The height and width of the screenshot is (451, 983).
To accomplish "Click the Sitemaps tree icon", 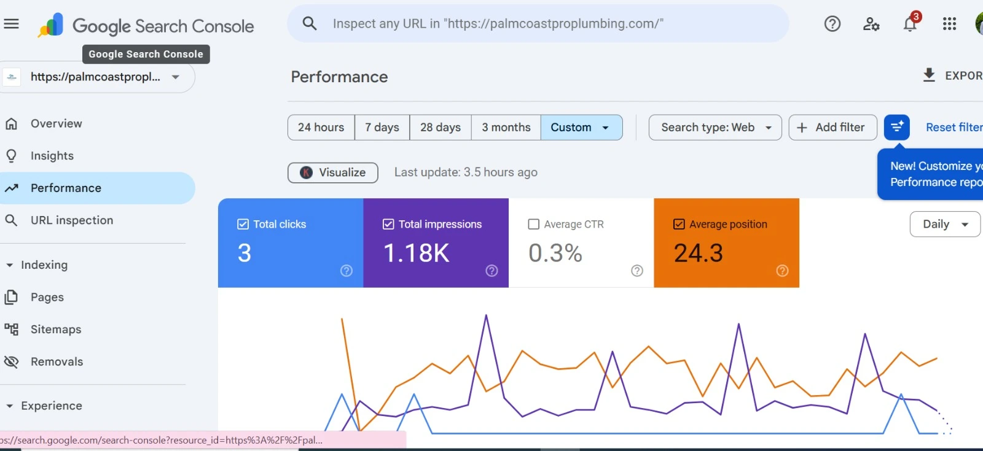I will 11,330.
